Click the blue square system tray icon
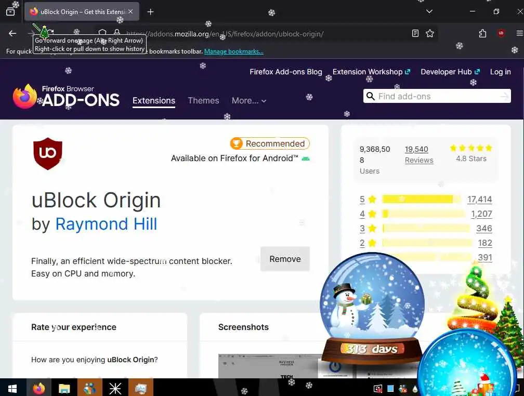The height and width of the screenshot is (396, 524). (x=390, y=388)
